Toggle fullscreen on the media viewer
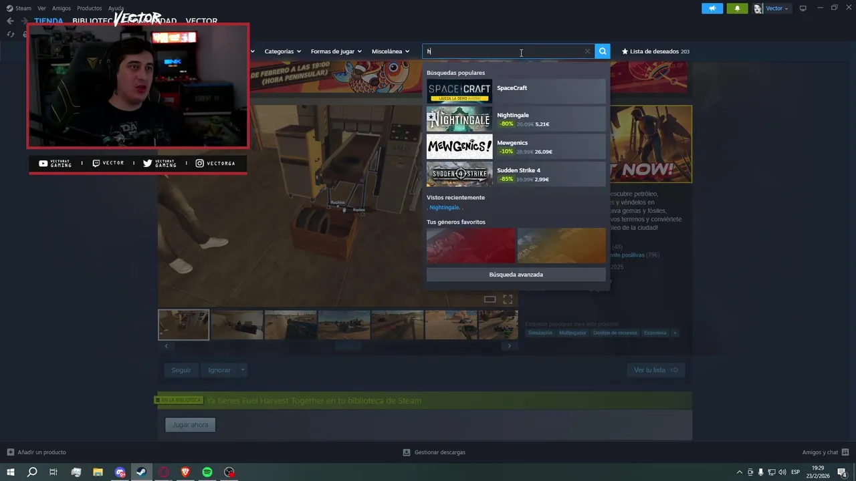Screen dimensions: 856x481 tap(508, 299)
